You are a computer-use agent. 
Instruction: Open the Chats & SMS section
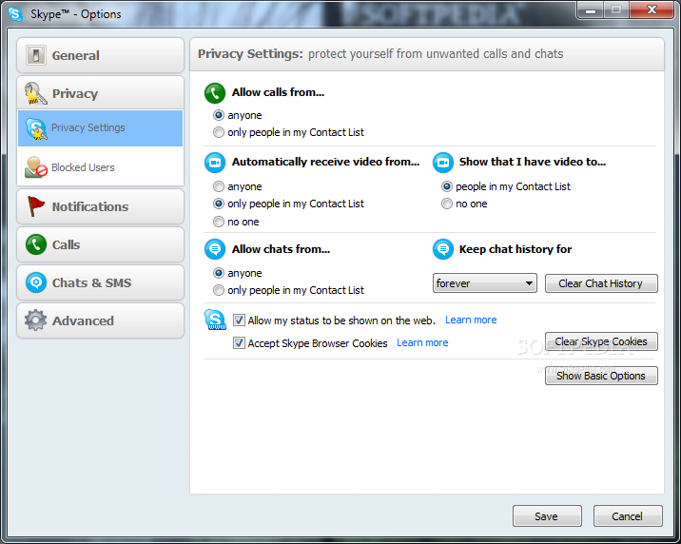100,282
